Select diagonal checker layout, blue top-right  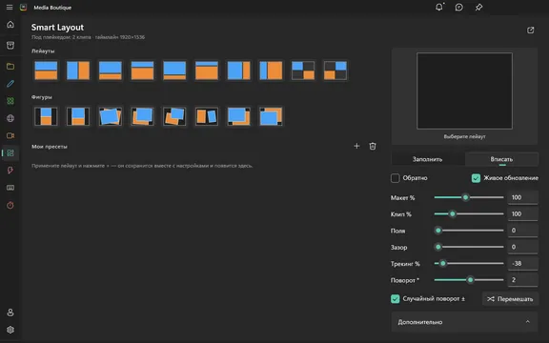pyautogui.click(x=335, y=71)
